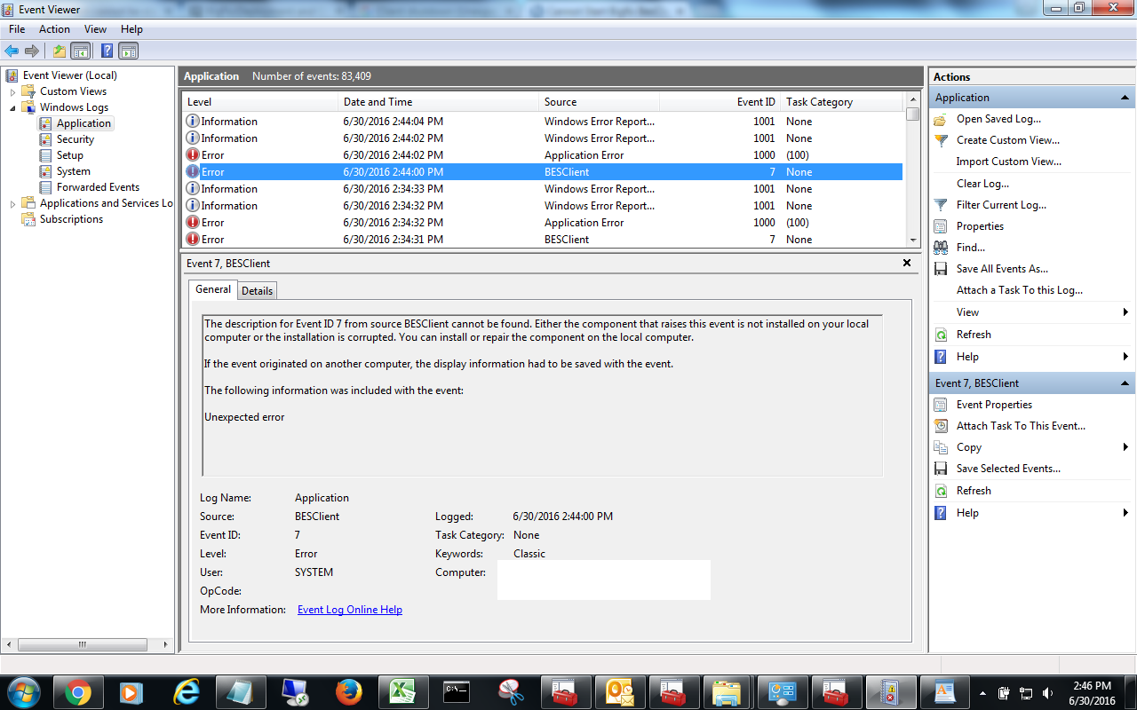
Task: Open the File menu
Action: tap(17, 29)
